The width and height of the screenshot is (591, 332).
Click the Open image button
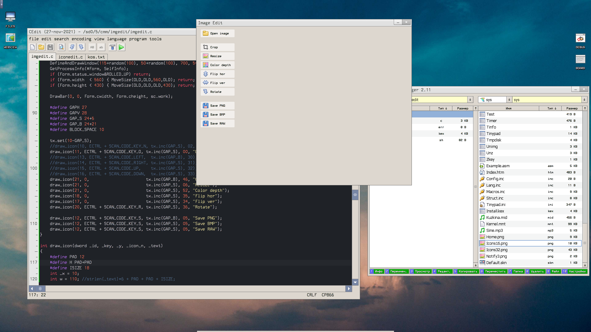pos(217,34)
